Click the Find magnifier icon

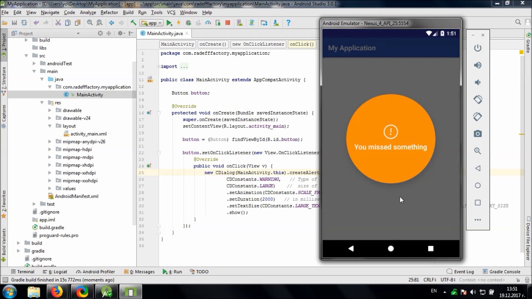pos(90,23)
